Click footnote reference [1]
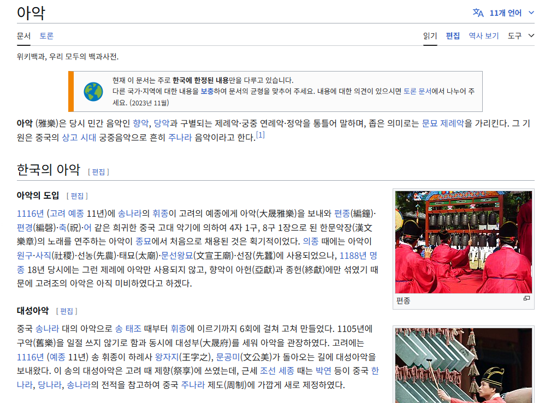The height and width of the screenshot is (403, 545). click(260, 135)
